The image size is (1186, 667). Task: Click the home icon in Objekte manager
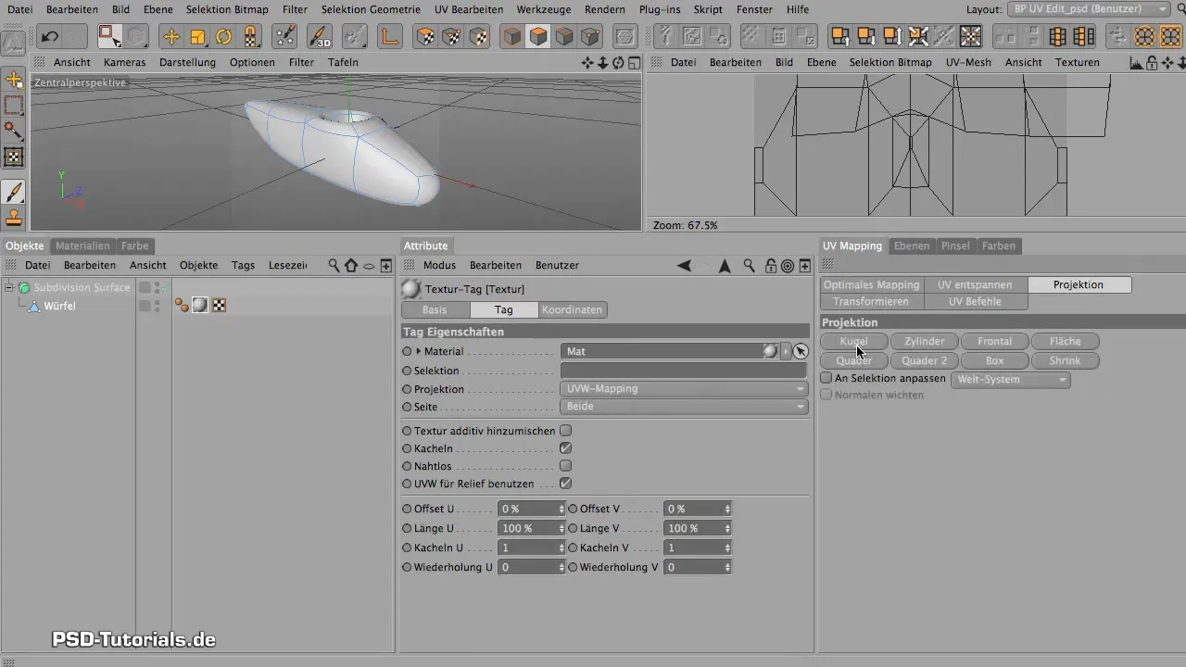tap(350, 265)
